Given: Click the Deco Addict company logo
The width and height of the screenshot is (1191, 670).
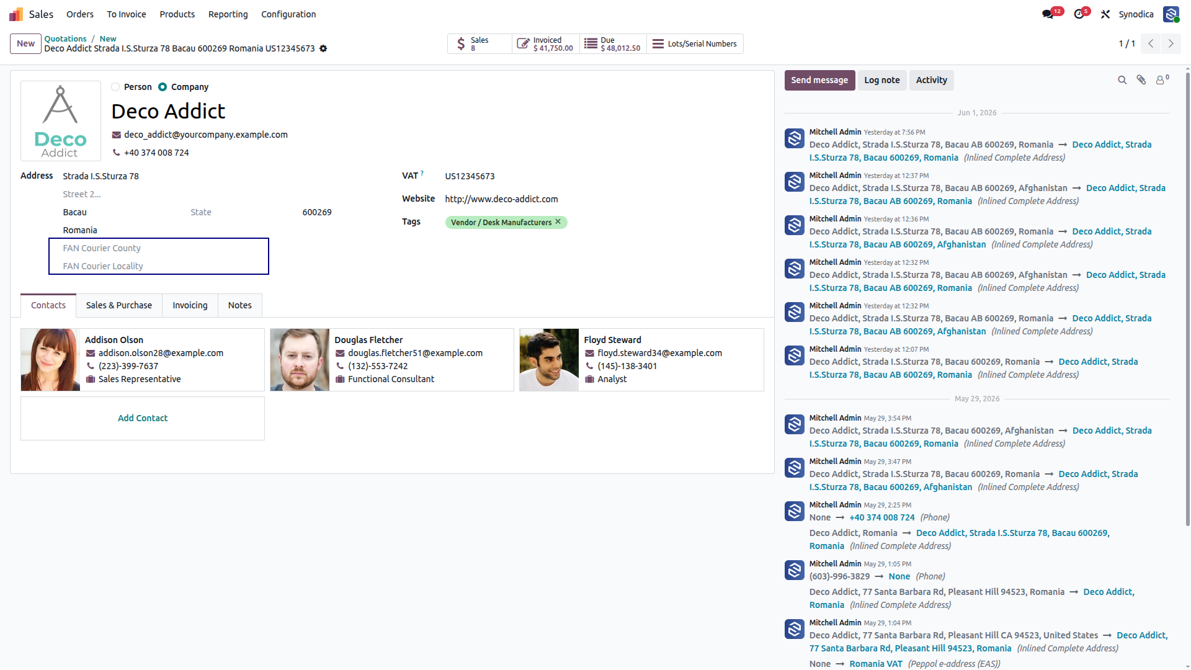Looking at the screenshot, I should [x=61, y=121].
